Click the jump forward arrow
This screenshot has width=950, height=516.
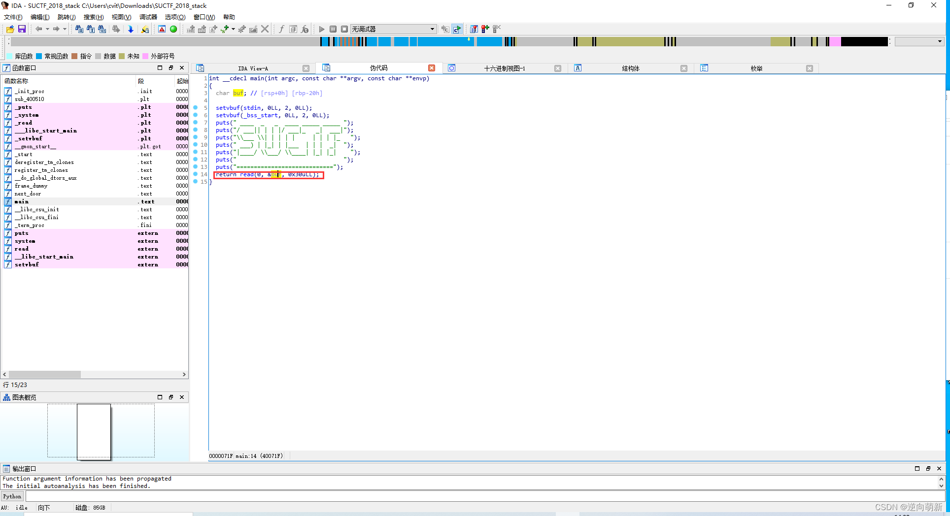coord(56,29)
